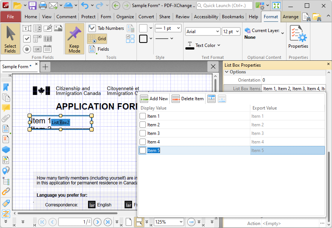Go to next page

pos(97,222)
